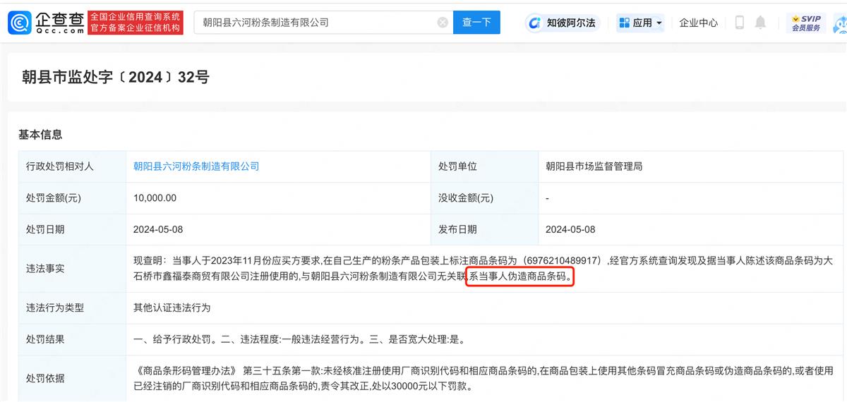Click the 知彼阿尔法 AI icon
The height and width of the screenshot is (402, 847).
point(535,23)
